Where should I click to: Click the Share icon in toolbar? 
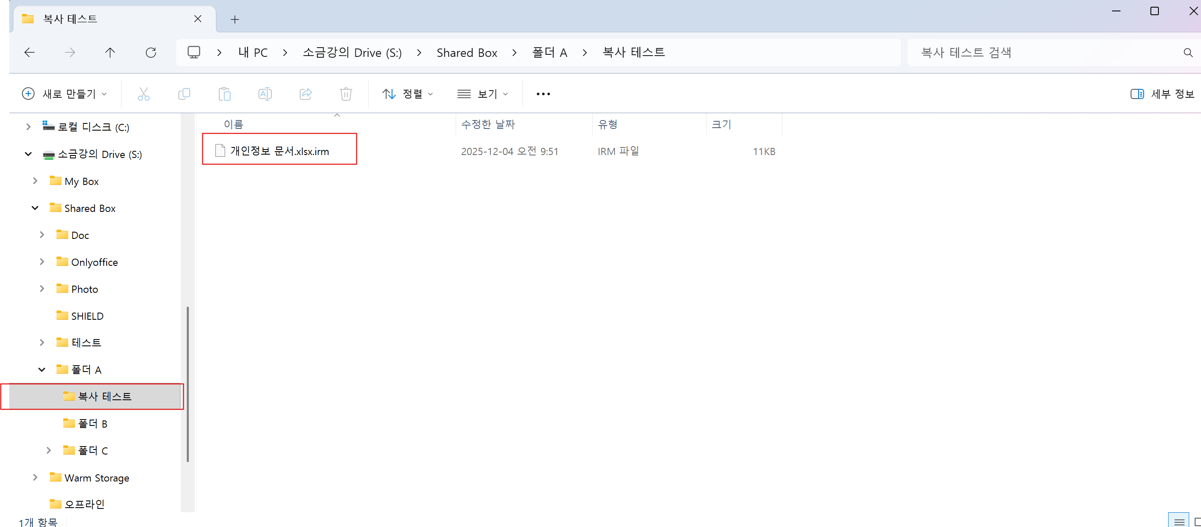(305, 94)
